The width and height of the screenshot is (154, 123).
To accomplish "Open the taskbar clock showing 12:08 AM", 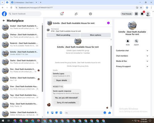I will pos(144,121).
